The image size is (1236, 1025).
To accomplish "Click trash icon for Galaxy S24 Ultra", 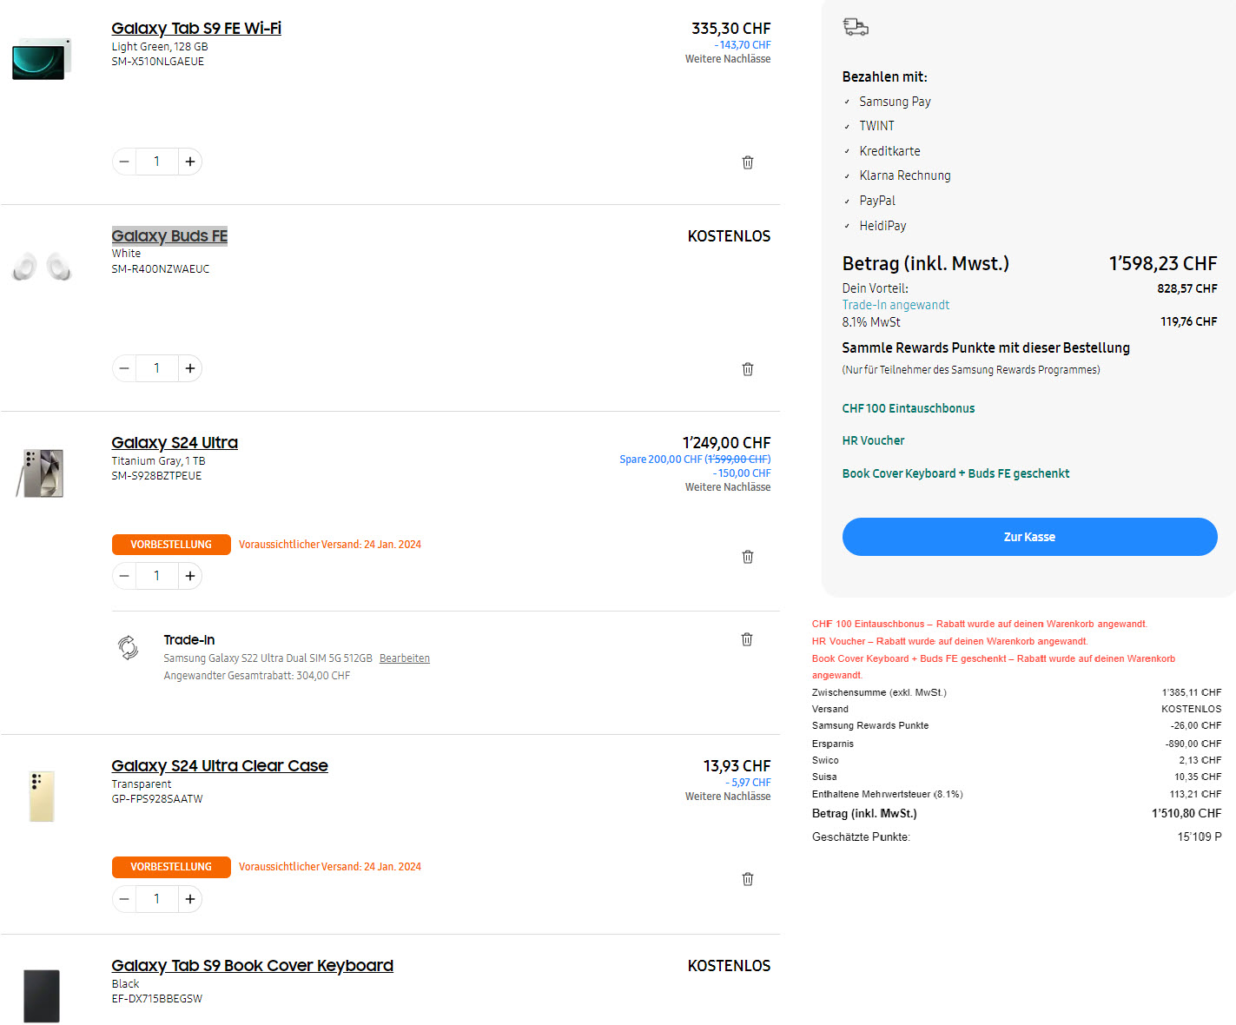I will pyautogui.click(x=747, y=557).
